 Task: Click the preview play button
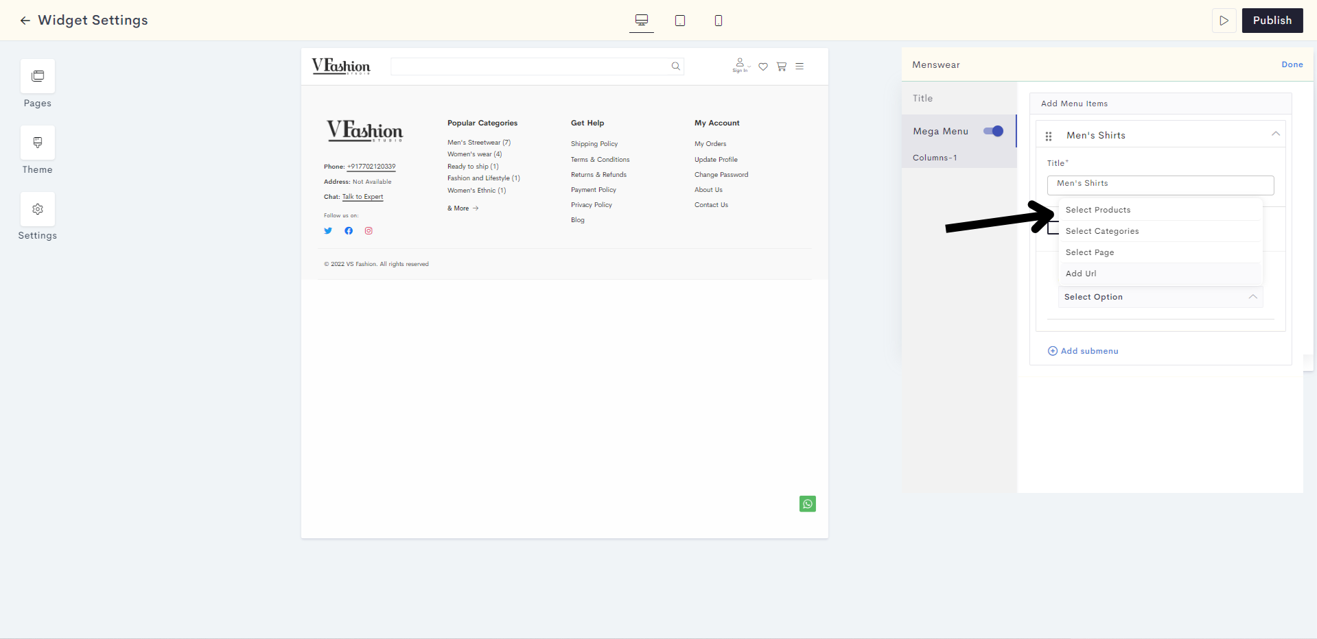[x=1224, y=21]
